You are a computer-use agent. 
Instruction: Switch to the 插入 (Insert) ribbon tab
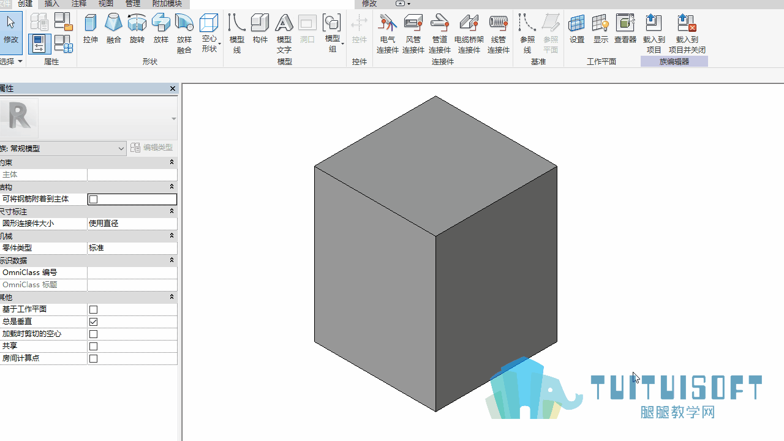point(52,4)
